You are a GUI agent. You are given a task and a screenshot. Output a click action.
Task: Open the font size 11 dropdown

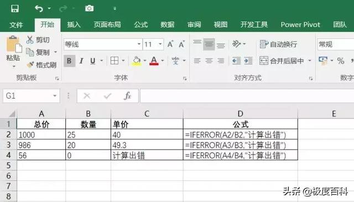(x=160, y=44)
